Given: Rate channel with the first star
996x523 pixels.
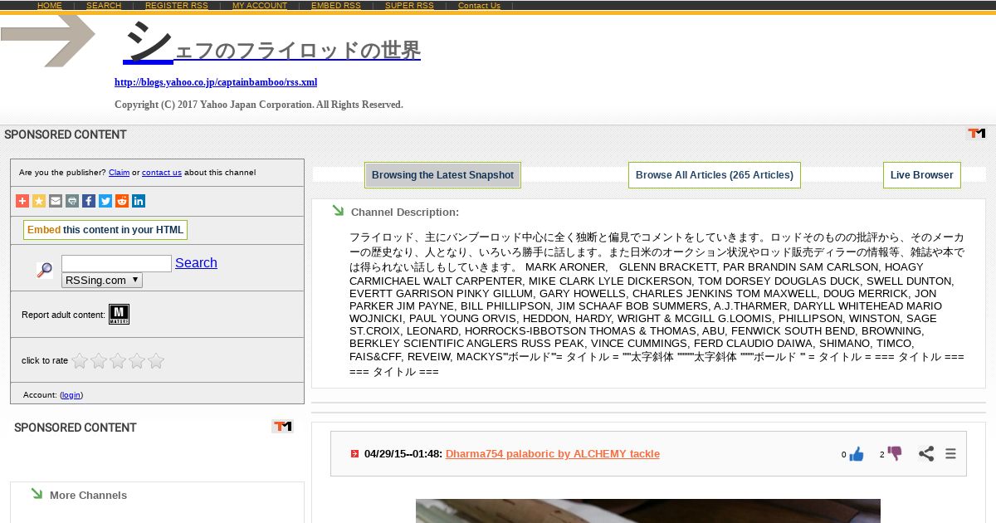Looking at the screenshot, I should tap(80, 360).
